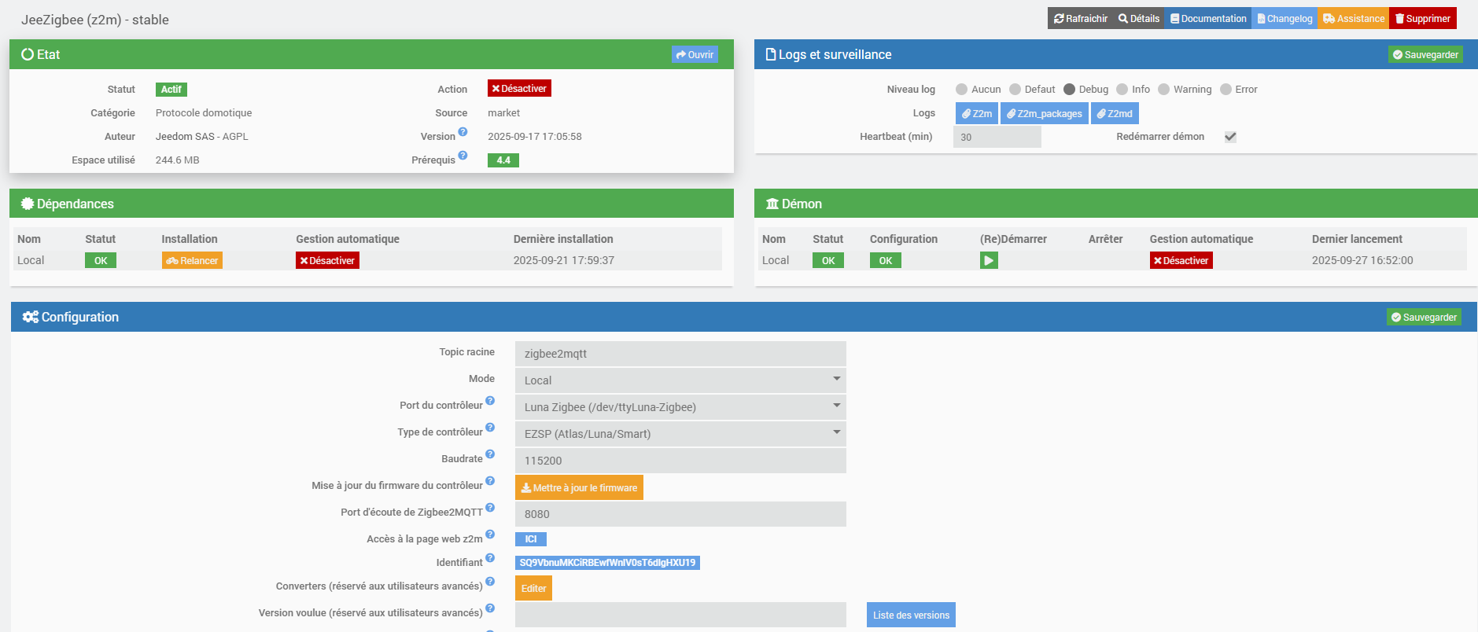The height and width of the screenshot is (632, 1478).
Task: Start the daemon with the play button
Action: click(x=989, y=260)
